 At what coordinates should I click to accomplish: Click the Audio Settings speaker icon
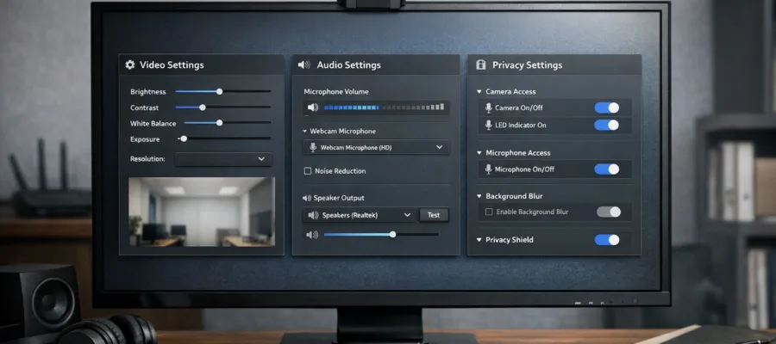coord(304,64)
